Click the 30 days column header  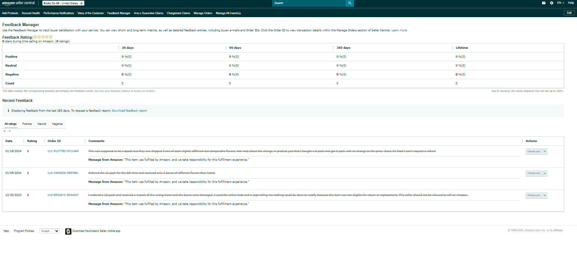click(x=128, y=48)
